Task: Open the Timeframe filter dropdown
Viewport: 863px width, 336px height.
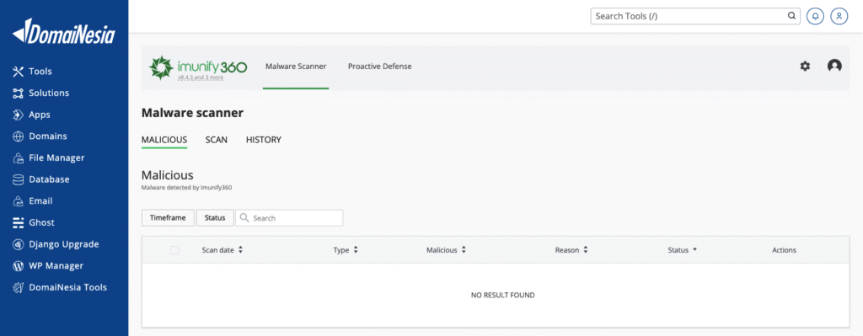Action: pos(168,218)
